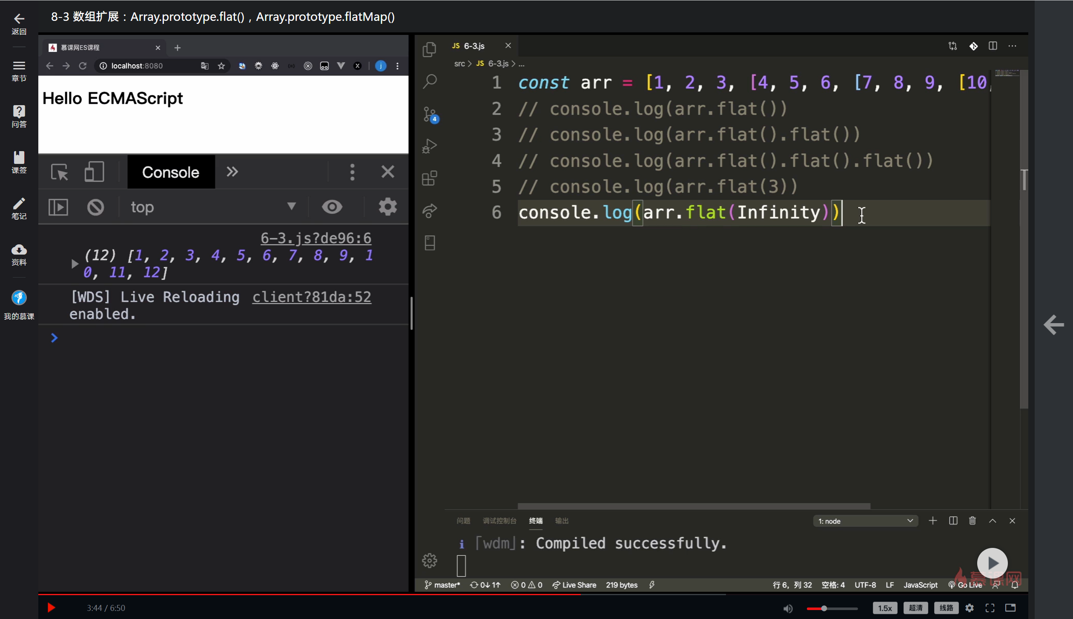
Task: Clear console with the ban icon
Action: point(95,207)
